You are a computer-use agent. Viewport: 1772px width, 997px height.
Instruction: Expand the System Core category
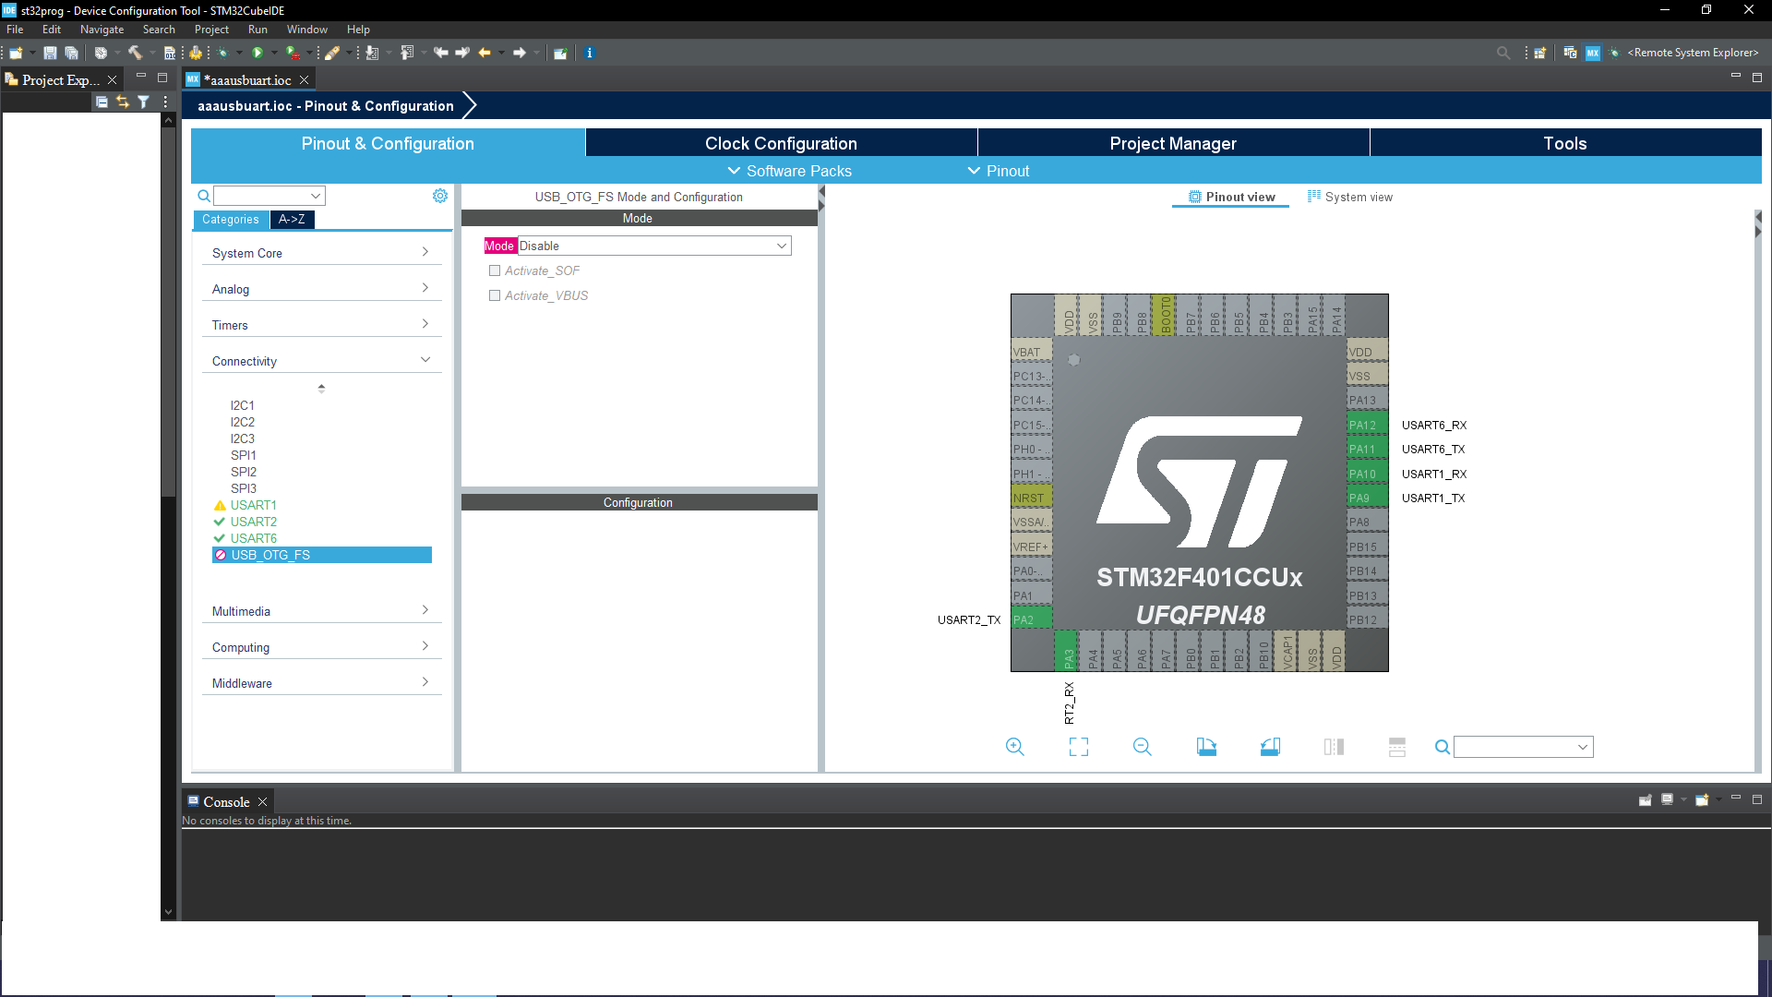point(321,253)
